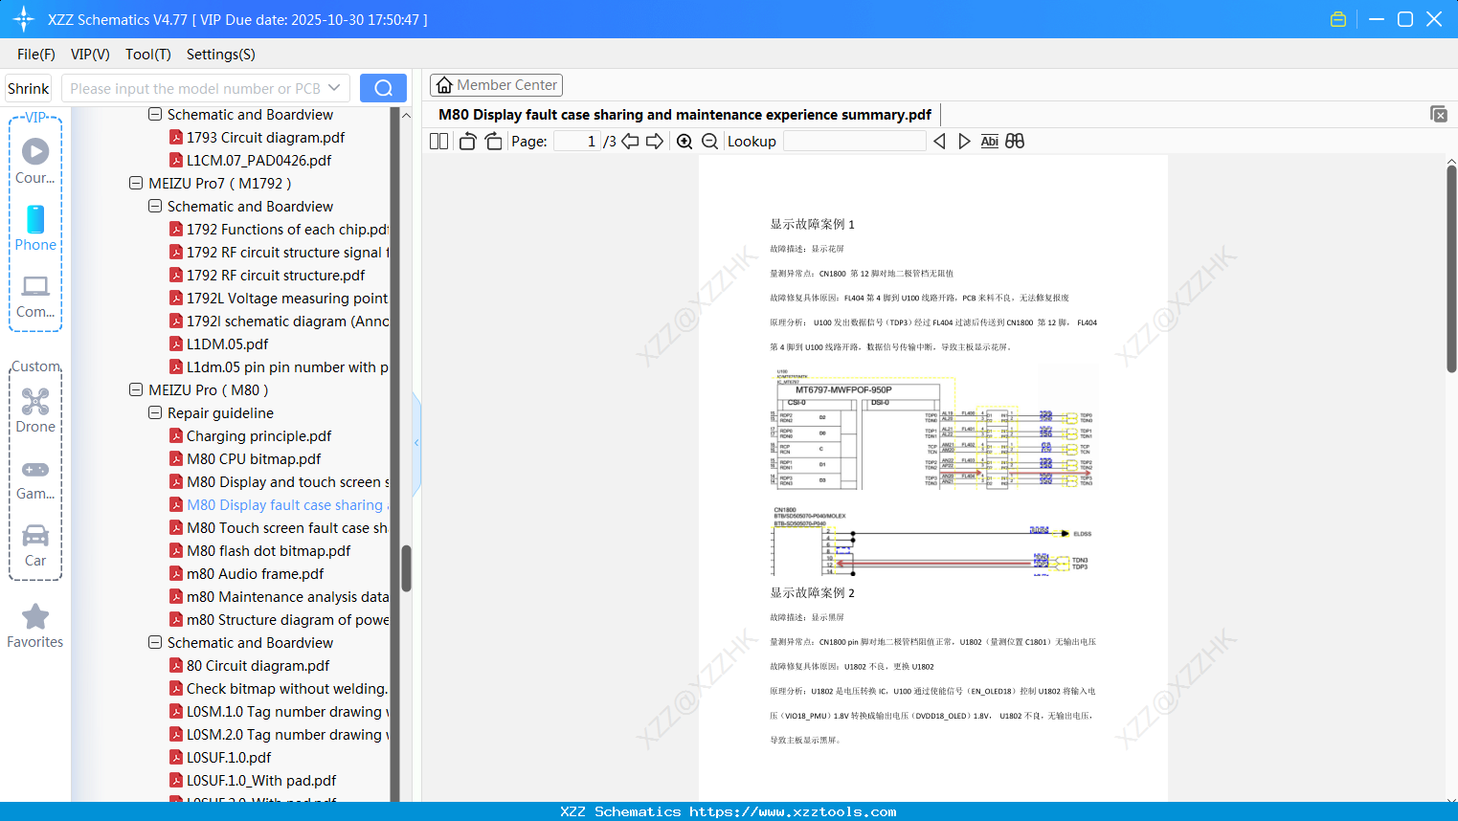Open the File(F) menu

click(x=36, y=55)
